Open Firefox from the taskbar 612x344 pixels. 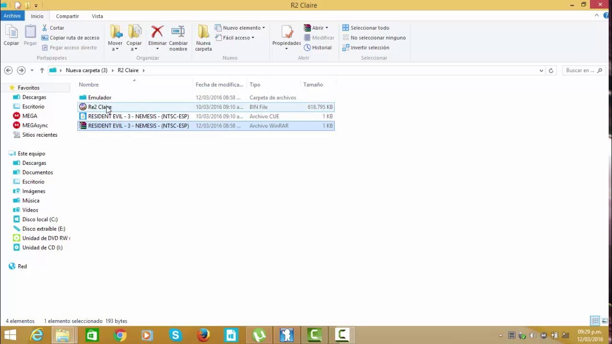click(x=203, y=335)
